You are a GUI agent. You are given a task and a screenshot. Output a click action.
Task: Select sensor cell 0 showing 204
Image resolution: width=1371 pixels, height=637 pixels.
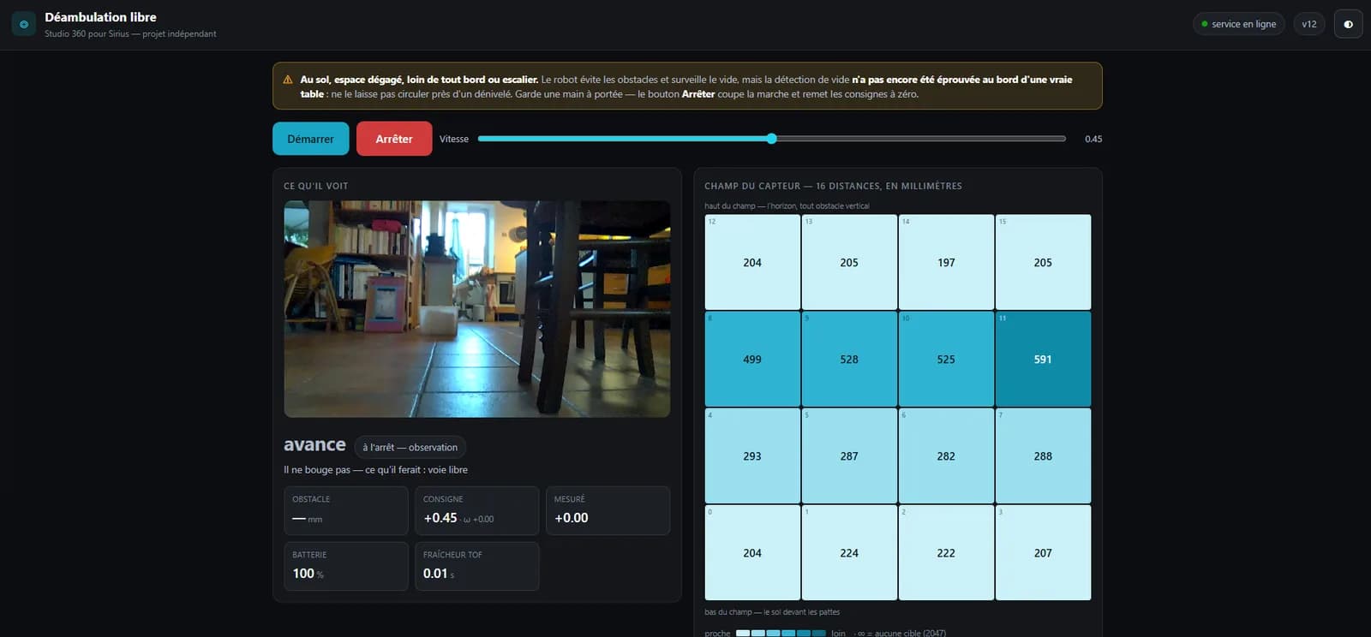pyautogui.click(x=752, y=552)
